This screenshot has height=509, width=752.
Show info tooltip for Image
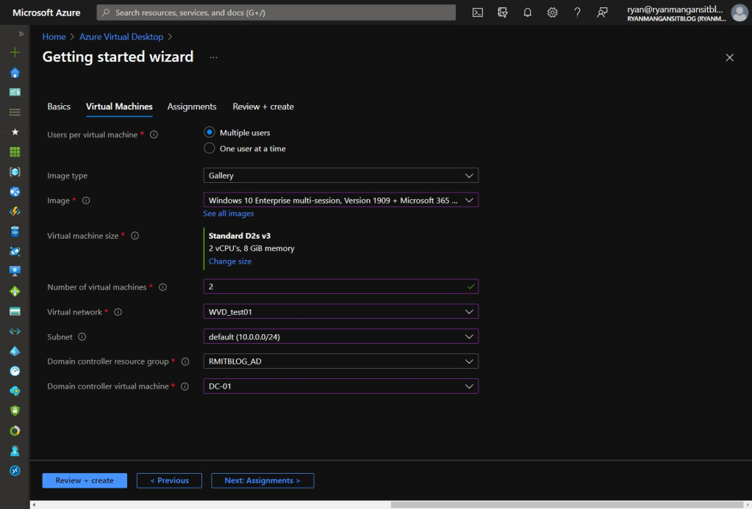[86, 201]
